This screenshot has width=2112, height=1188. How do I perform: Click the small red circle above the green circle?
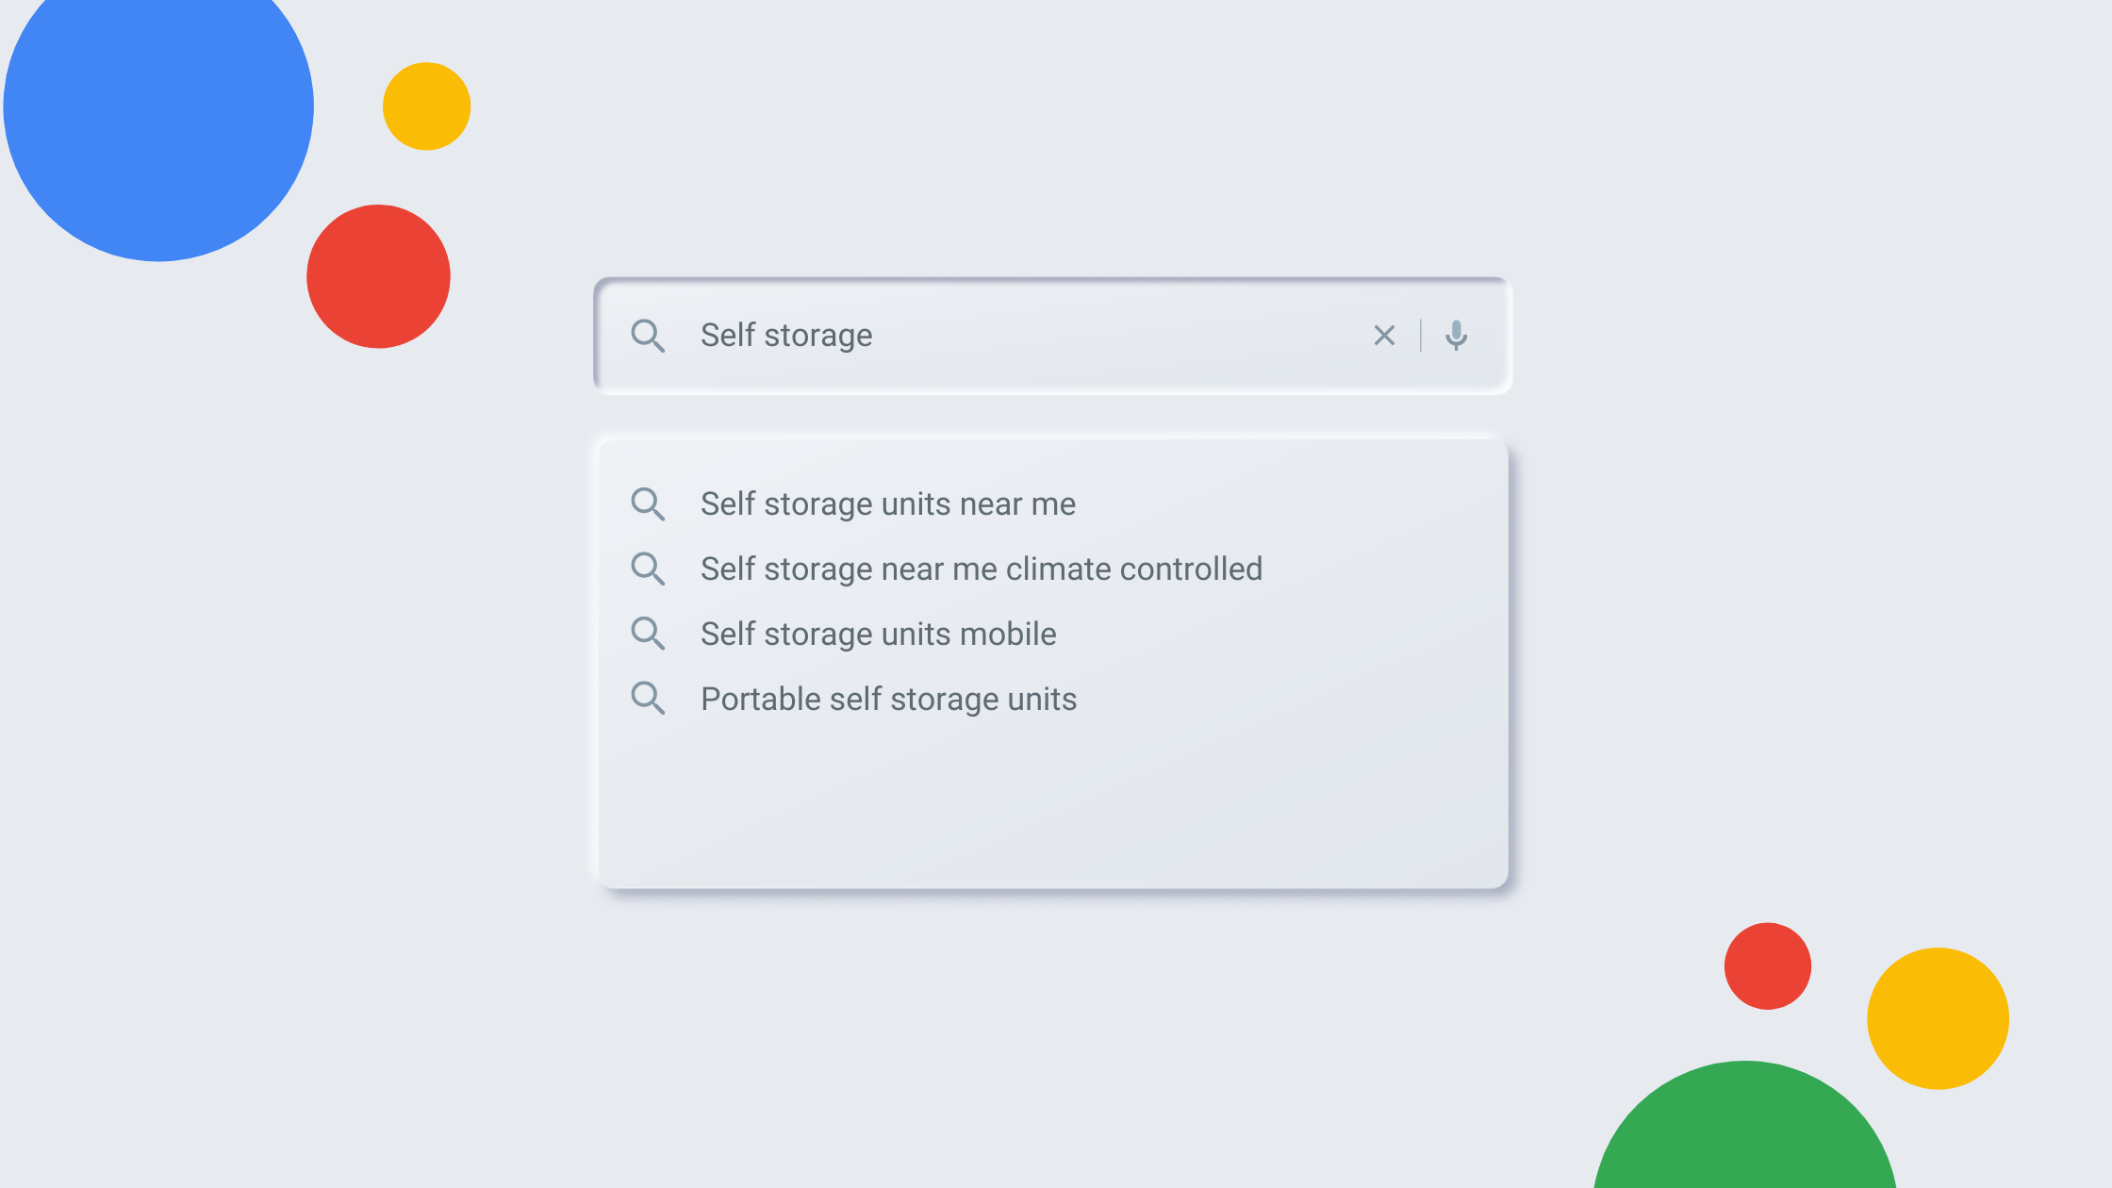[x=1768, y=966]
